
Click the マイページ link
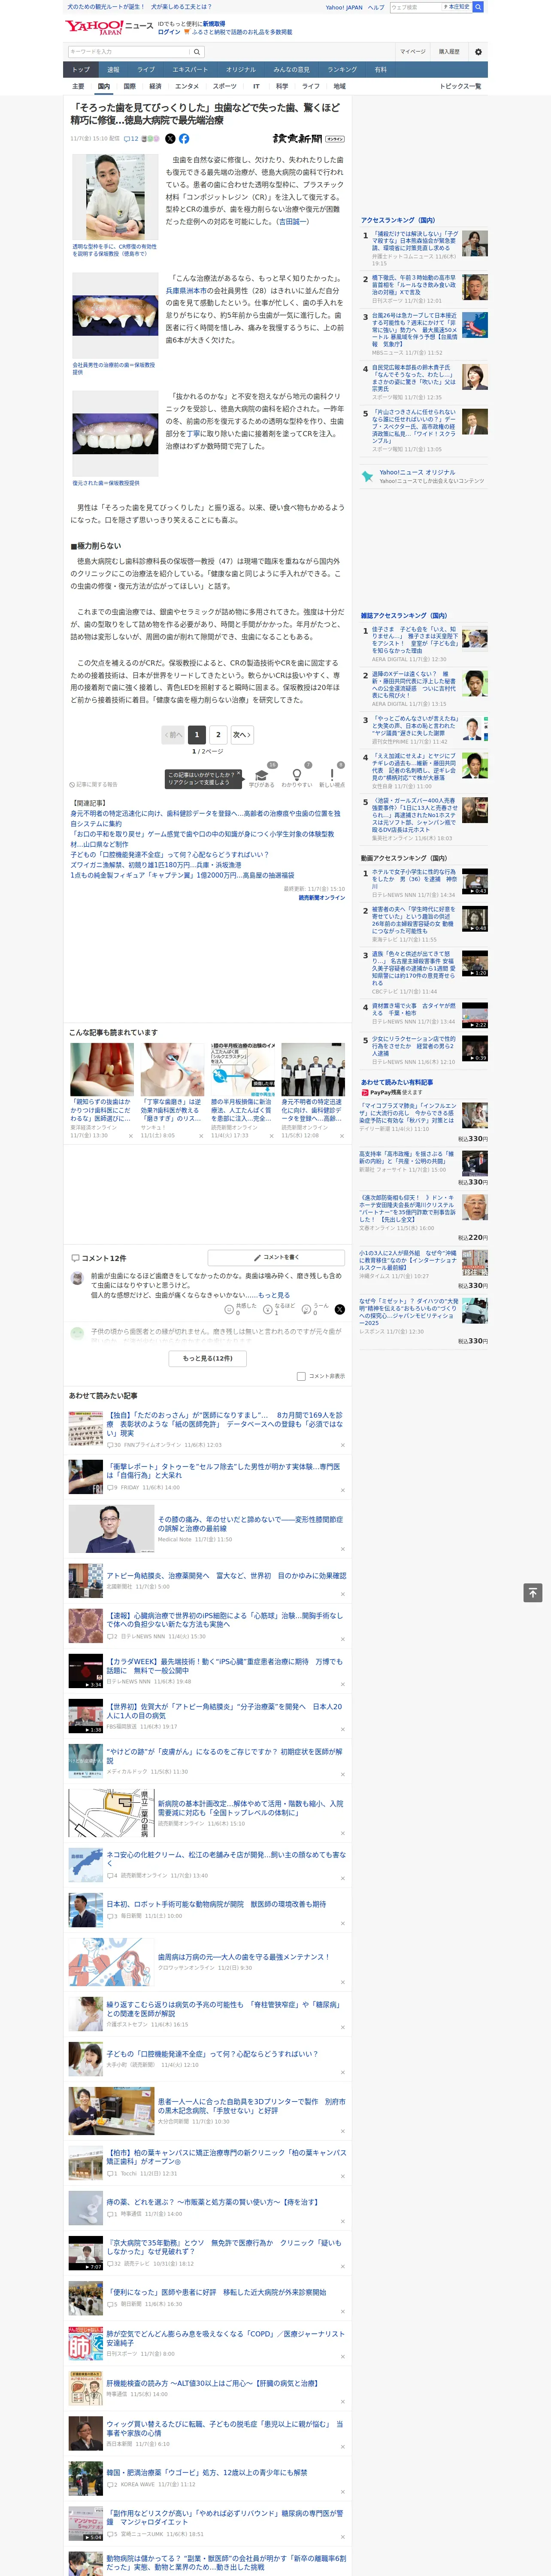point(412,52)
